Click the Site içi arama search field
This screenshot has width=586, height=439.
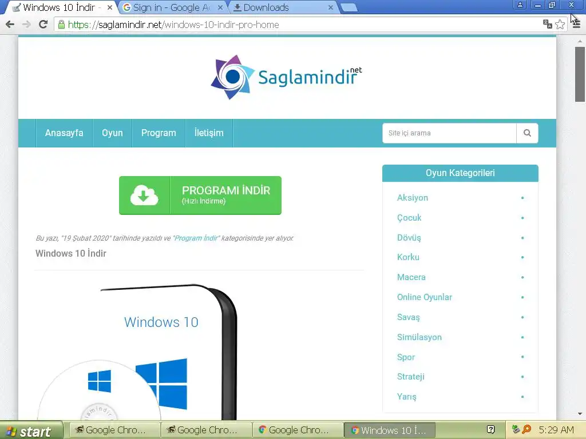point(449,133)
